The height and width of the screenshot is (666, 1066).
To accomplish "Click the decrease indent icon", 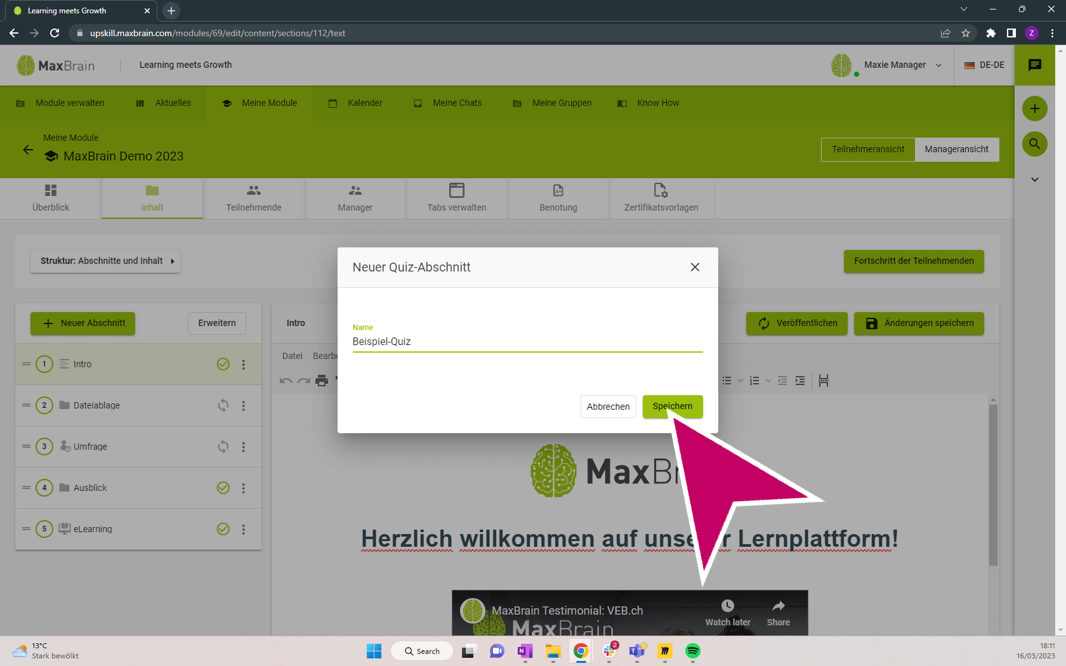I will 782,381.
